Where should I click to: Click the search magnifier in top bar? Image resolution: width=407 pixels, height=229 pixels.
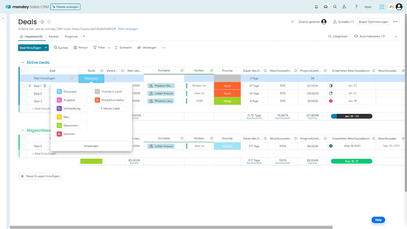coord(335,7)
